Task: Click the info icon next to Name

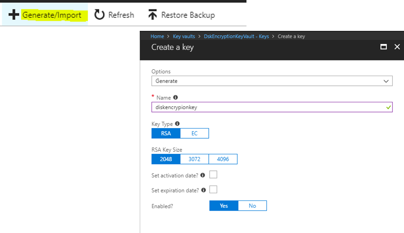Action: [x=175, y=97]
